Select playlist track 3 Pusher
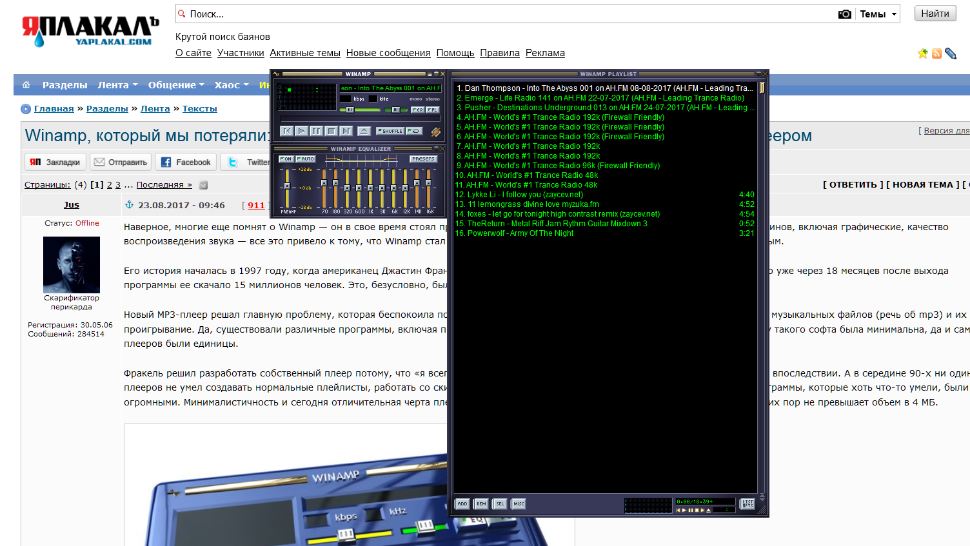This screenshot has height=546, width=970. pos(605,108)
